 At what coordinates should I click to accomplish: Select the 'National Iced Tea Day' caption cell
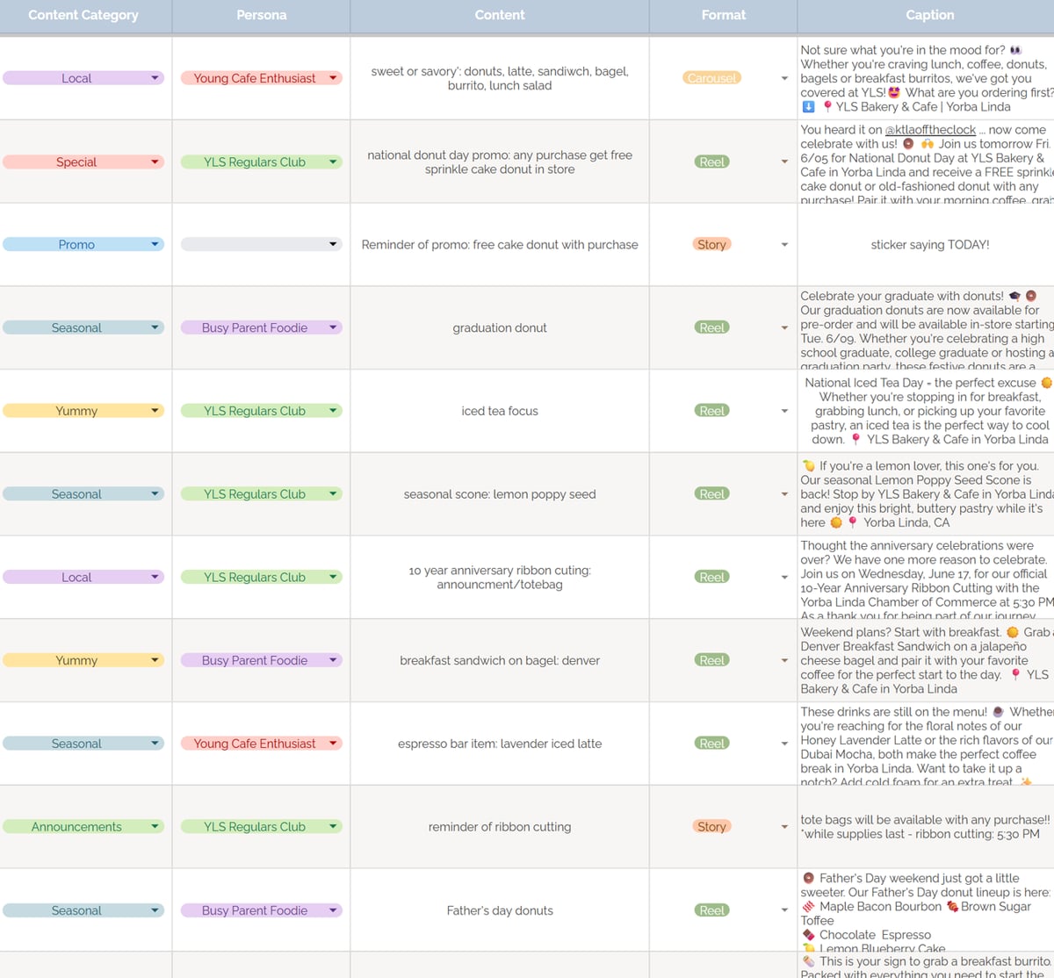point(927,411)
